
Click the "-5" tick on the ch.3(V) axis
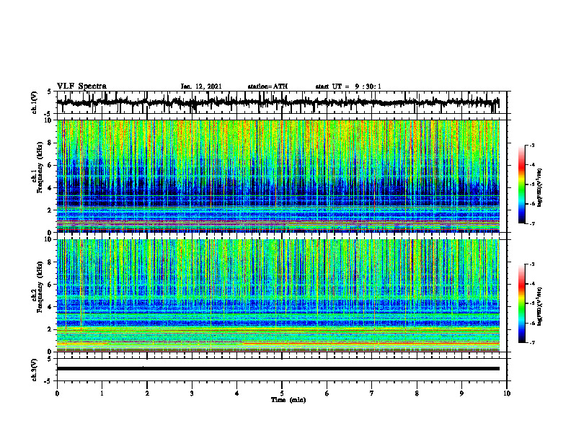click(48, 381)
